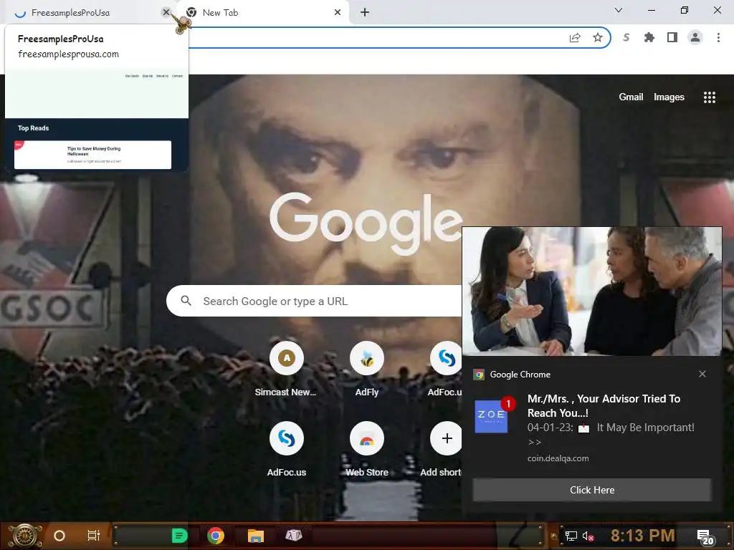Open the Google apps grid
The image size is (734, 550).
point(710,97)
